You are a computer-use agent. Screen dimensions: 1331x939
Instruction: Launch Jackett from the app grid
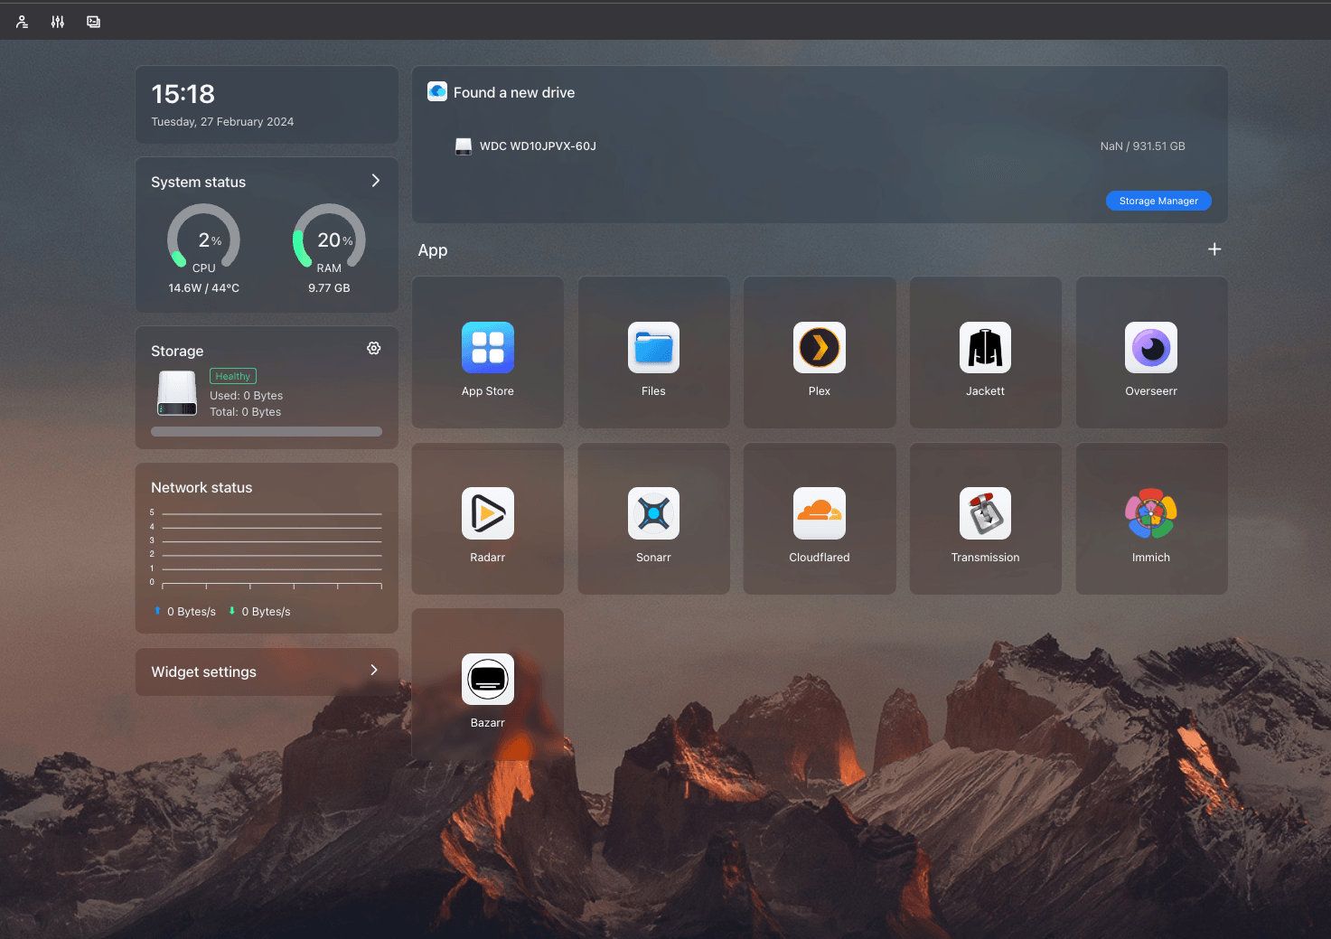[985, 348]
